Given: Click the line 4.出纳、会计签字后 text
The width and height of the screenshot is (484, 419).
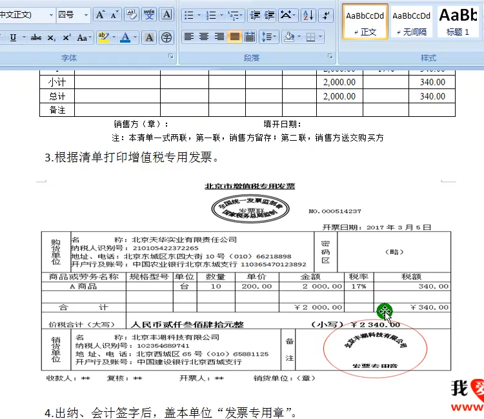Looking at the screenshot, I should [x=170, y=413].
